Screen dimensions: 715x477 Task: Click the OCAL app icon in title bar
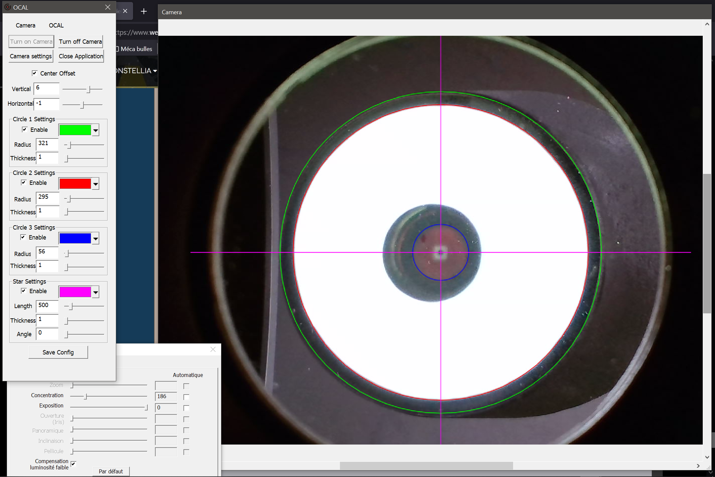click(8, 7)
